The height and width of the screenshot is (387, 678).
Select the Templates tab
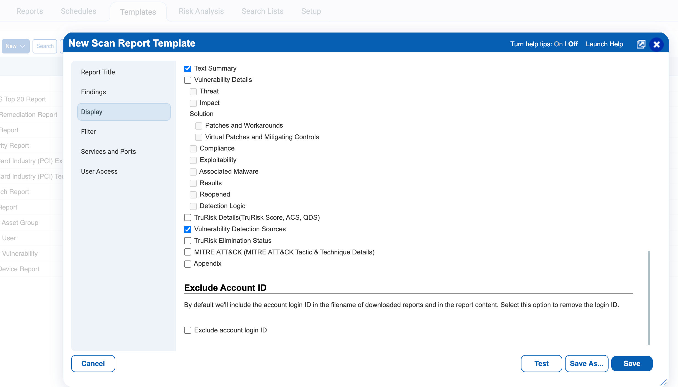[138, 12]
